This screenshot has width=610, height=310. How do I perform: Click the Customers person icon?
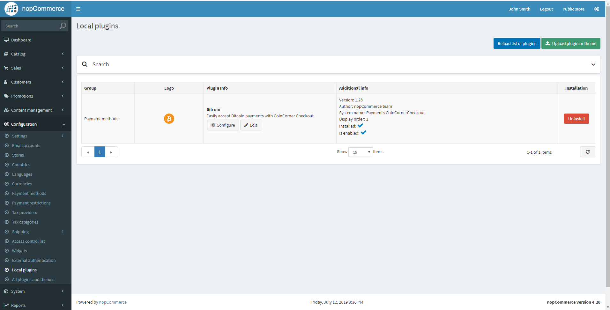[6, 82]
